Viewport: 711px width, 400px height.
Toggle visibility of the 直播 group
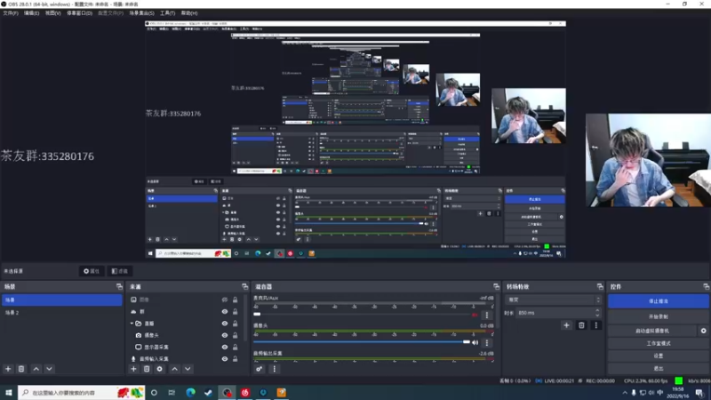pos(225,324)
